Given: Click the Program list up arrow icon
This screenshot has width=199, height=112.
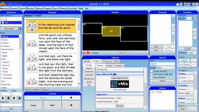Looking at the screenshot, I should click(x=174, y=16).
